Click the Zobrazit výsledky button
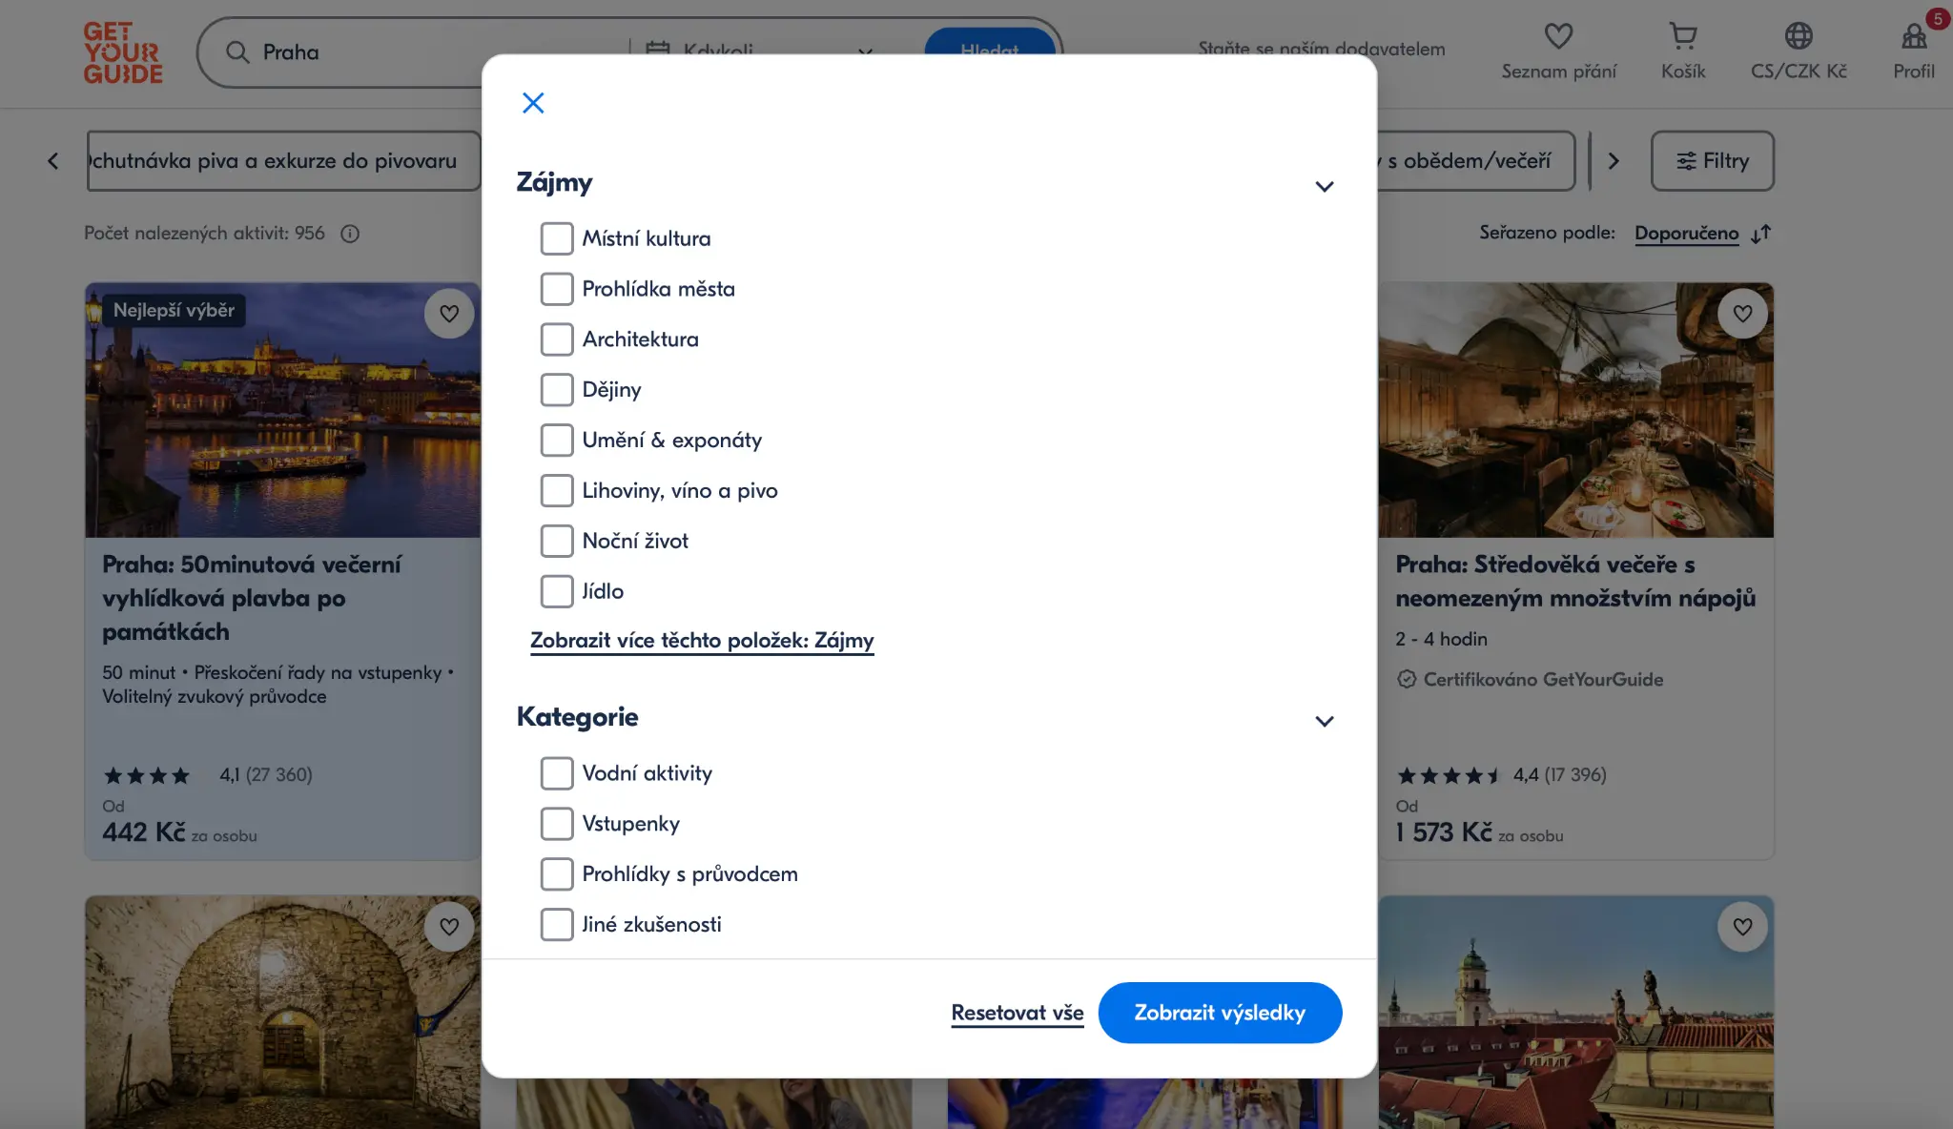1953x1129 pixels. tap(1220, 1013)
